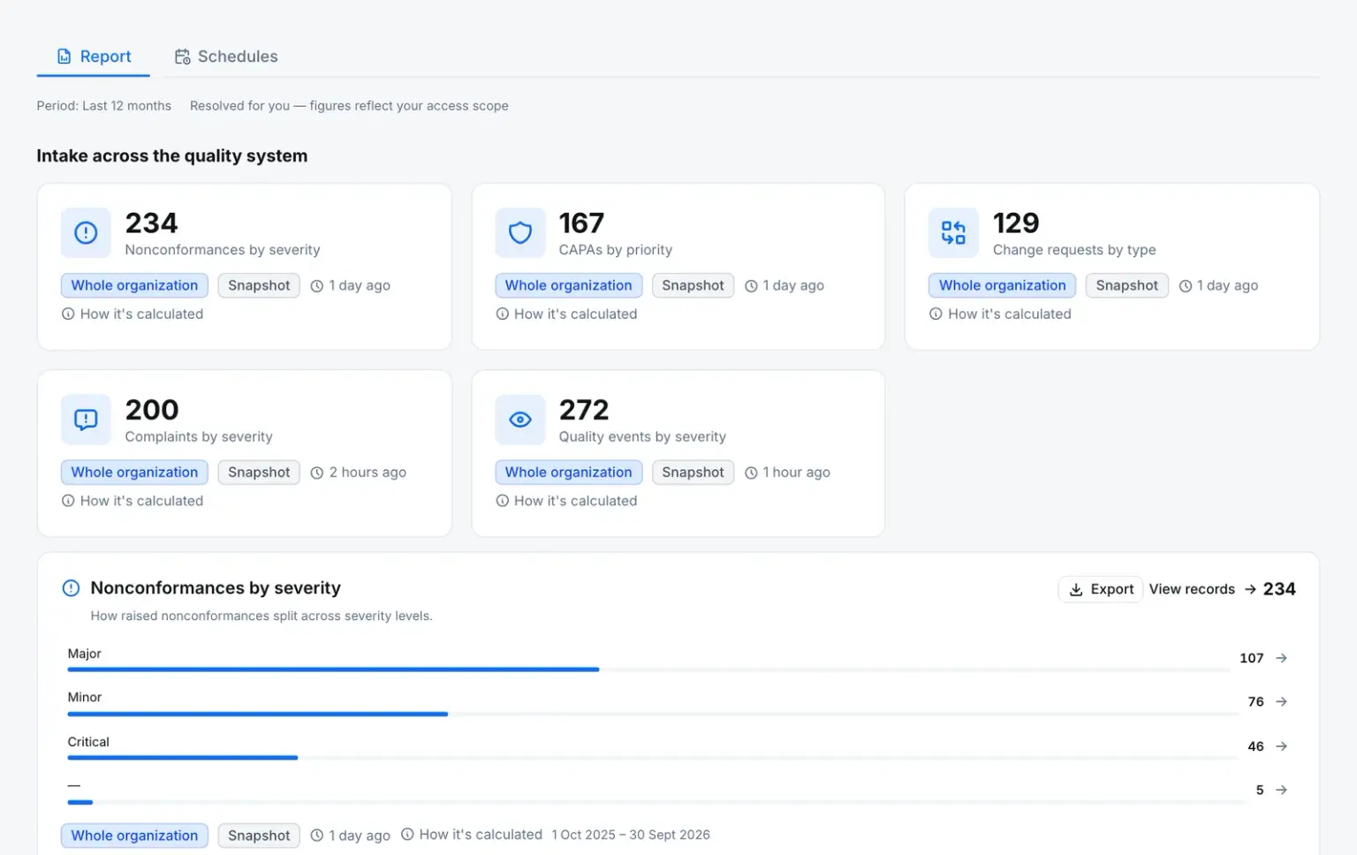Open Critical nonconformances arrow
1357x855 pixels.
[x=1282, y=746]
